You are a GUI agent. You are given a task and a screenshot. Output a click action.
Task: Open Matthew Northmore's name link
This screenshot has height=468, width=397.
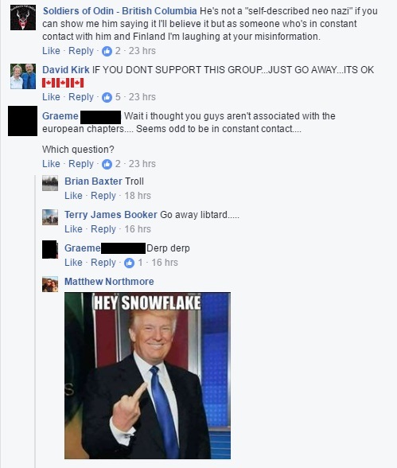click(x=109, y=282)
